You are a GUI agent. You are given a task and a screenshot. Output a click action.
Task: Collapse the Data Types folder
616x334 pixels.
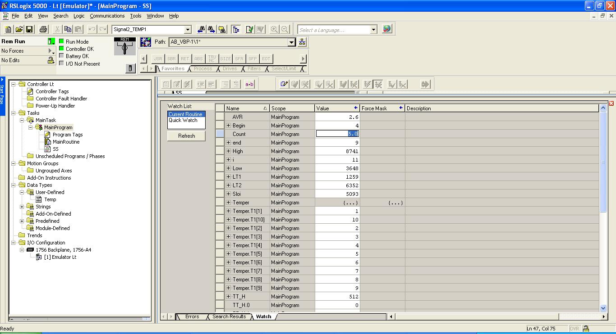coord(13,185)
